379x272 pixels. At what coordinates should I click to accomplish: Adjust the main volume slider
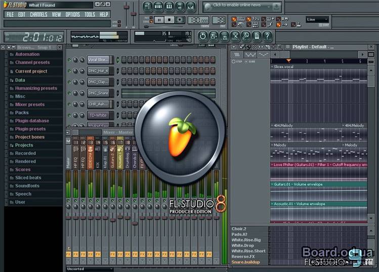[x=127, y=7]
